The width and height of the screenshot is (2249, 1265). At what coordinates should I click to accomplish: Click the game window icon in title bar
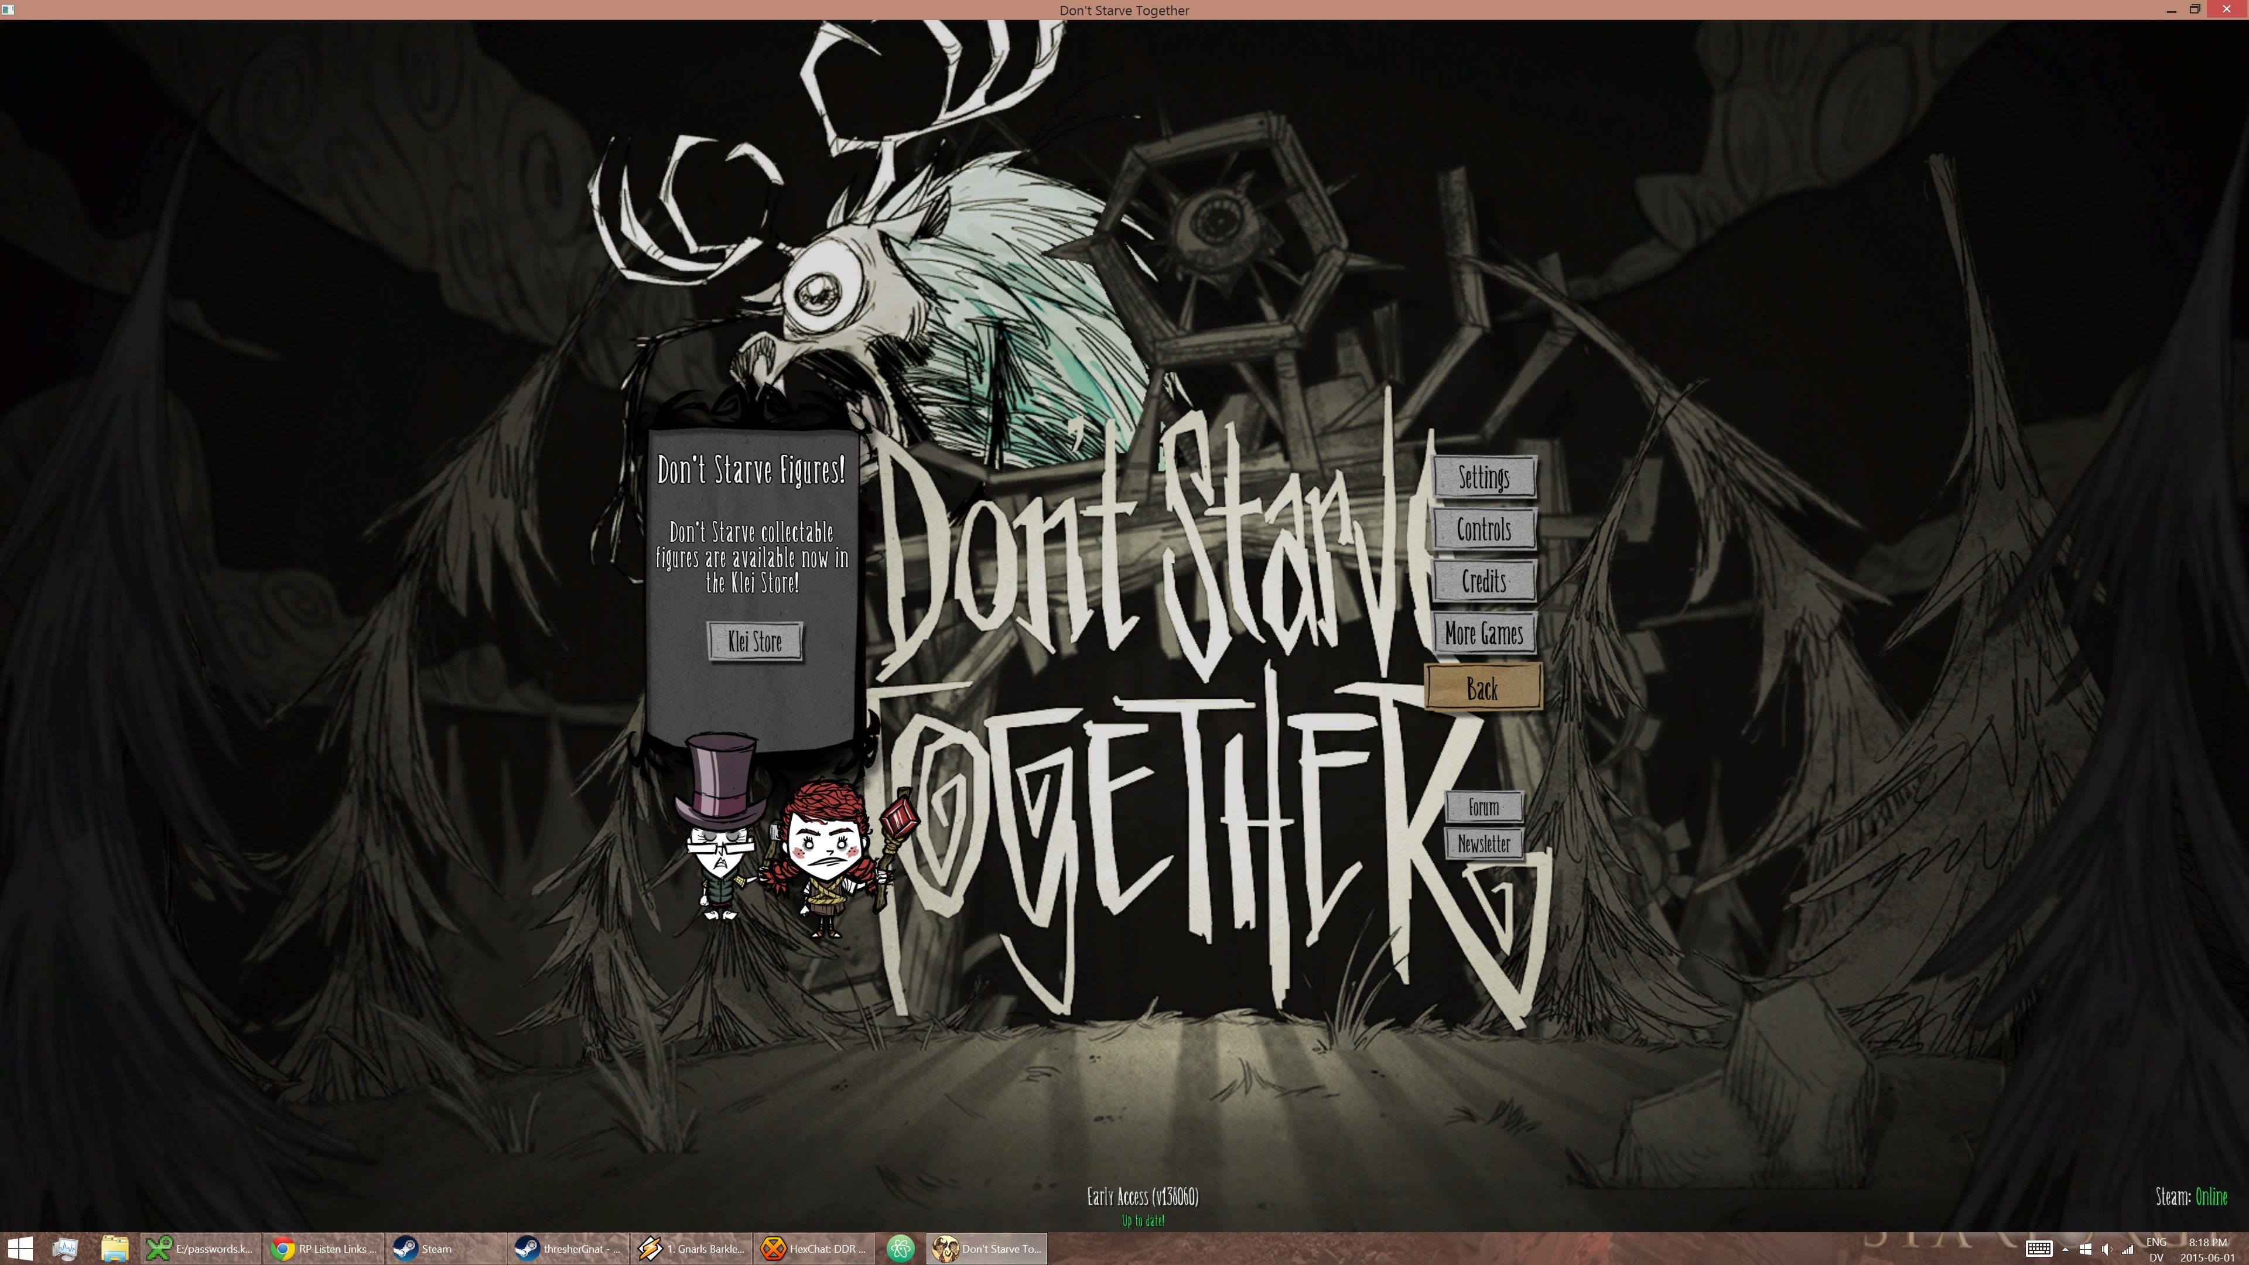point(8,9)
